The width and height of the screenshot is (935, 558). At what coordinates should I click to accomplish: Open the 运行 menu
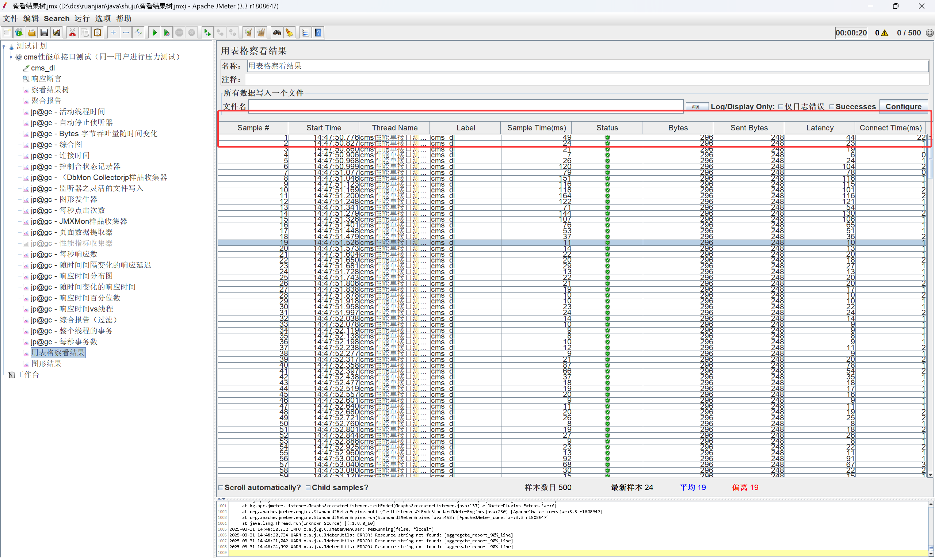[81, 18]
